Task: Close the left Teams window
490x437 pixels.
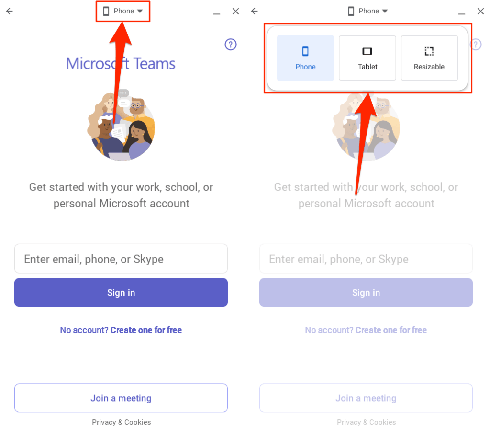Action: coord(235,11)
